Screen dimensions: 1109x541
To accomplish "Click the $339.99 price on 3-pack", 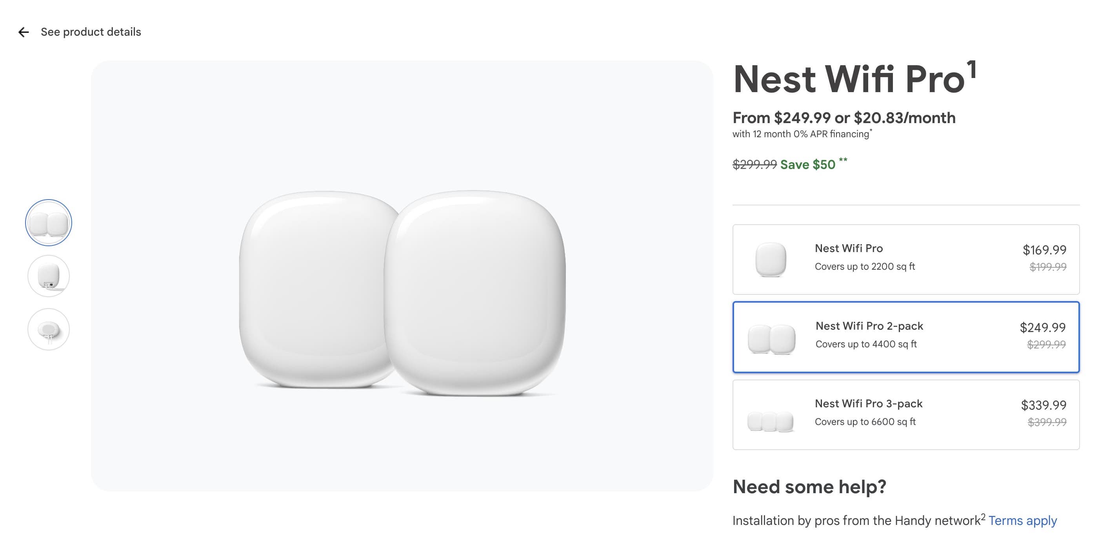I will point(1044,405).
